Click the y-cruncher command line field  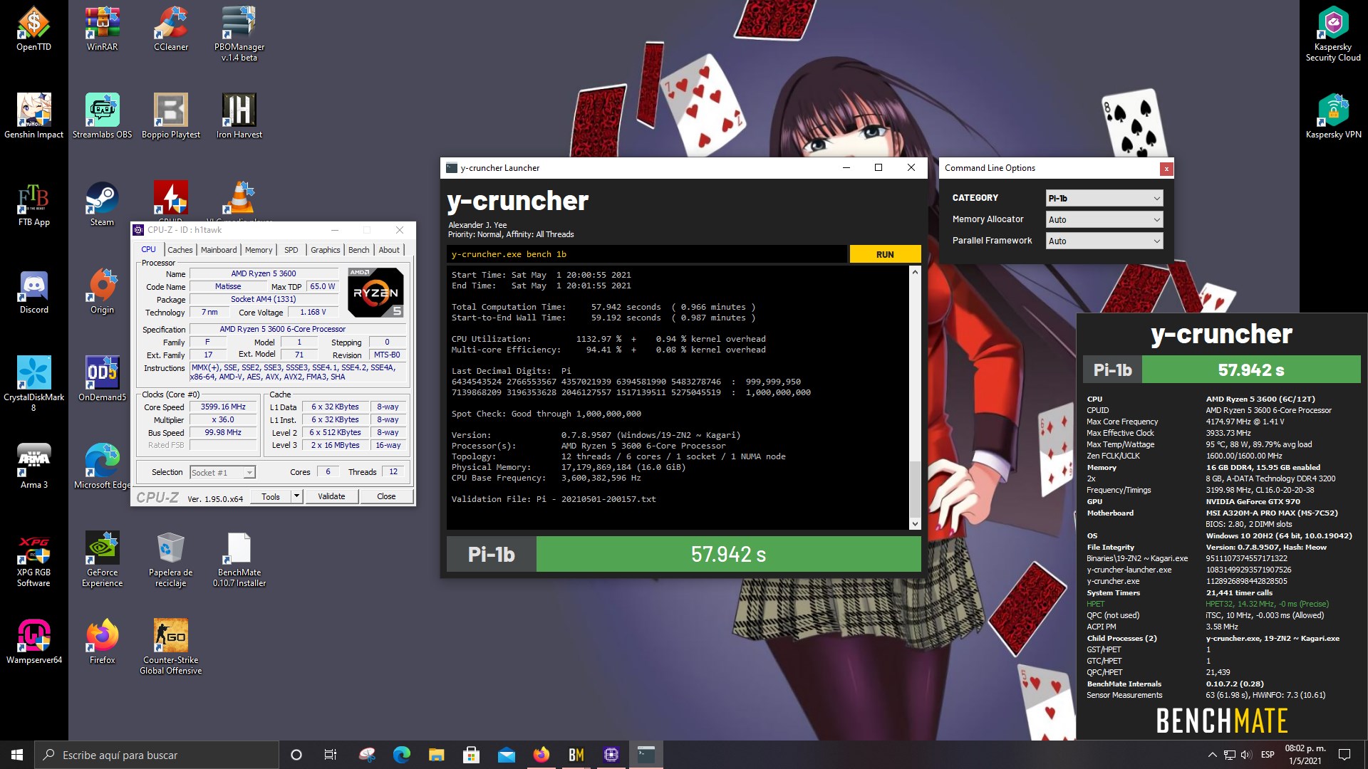click(647, 254)
